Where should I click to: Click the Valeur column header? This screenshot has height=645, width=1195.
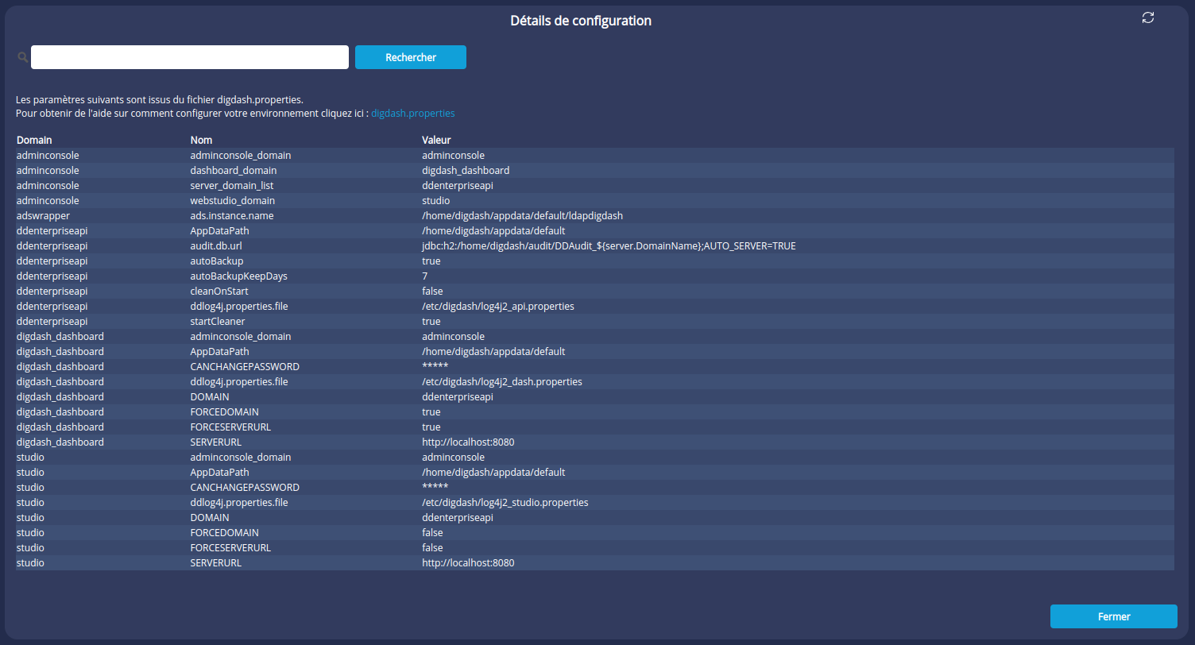[436, 141]
